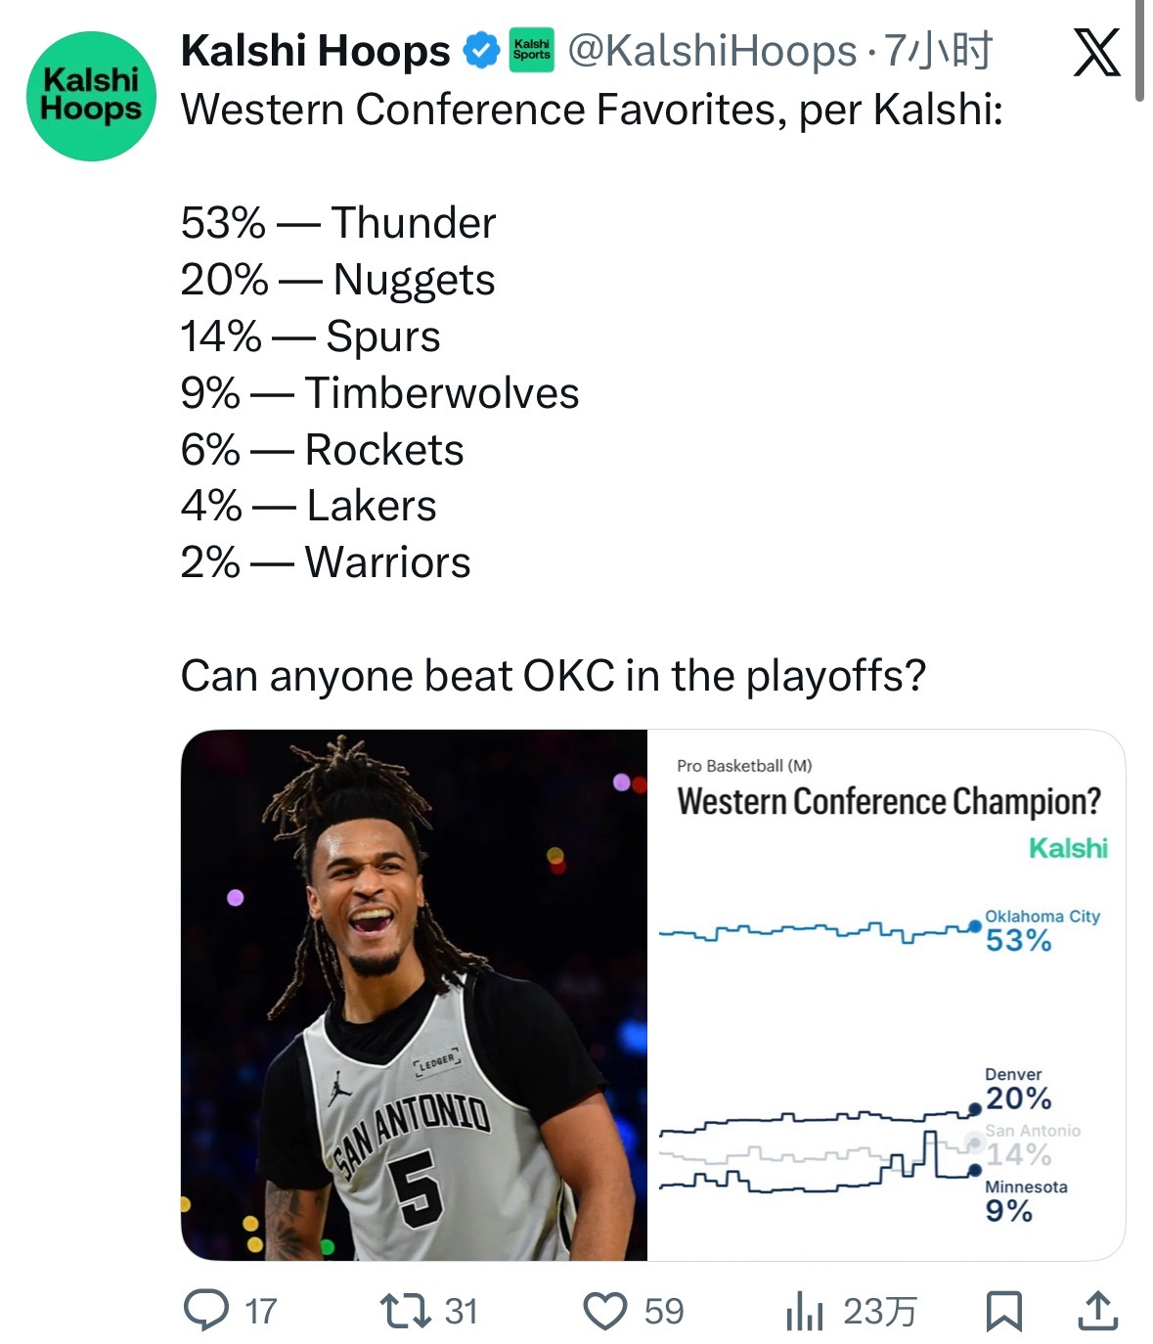Open the San Antonio player photo
The width and height of the screenshot is (1153, 1344).
click(414, 995)
